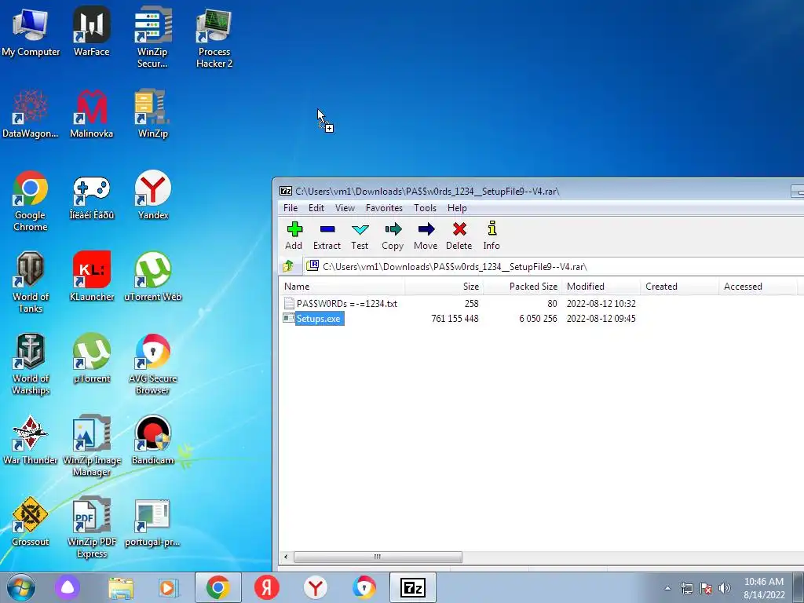Click the left arrow of horizontal scrollbar
The width and height of the screenshot is (804, 603).
(286, 557)
